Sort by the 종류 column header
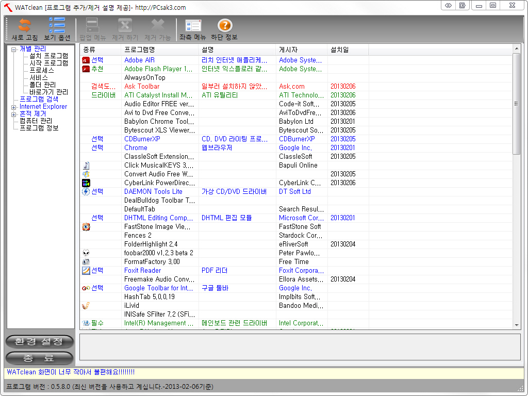The image size is (528, 396). [x=101, y=50]
